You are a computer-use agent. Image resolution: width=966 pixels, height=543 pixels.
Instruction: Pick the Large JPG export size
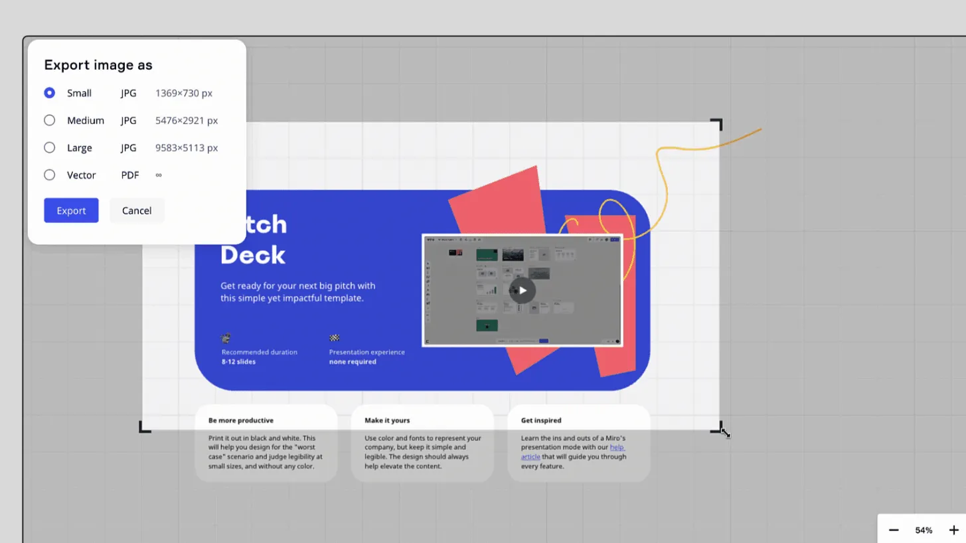pos(49,147)
